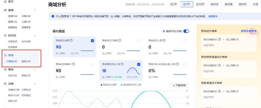Collapse the 直播 sidebar section
Viewport: 261px width, 108px height.
pos(35,10)
